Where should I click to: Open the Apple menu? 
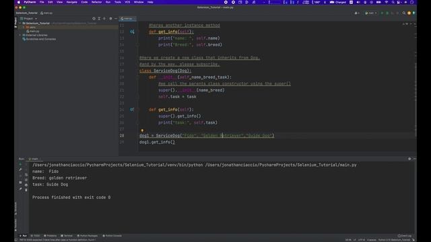[x=19, y=2]
